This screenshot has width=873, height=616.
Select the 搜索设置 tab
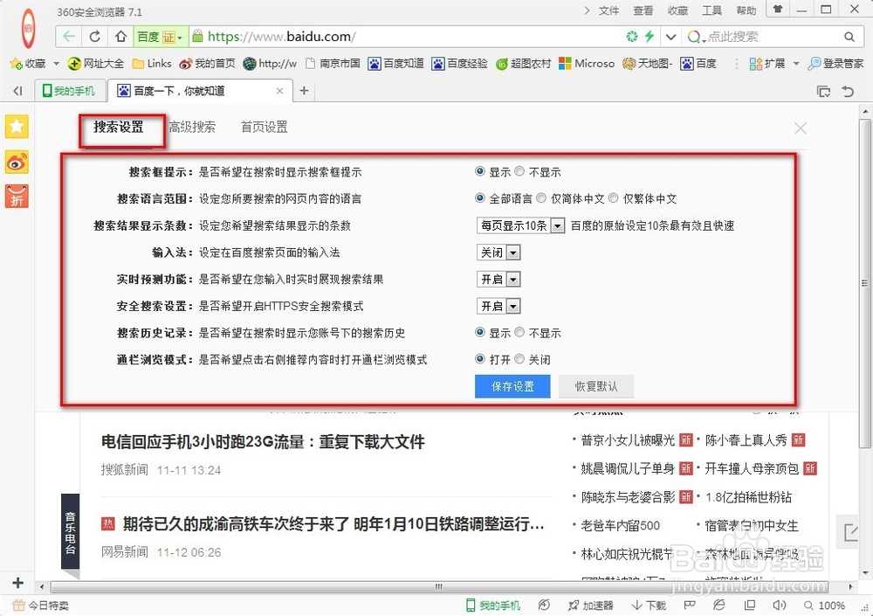(x=119, y=127)
